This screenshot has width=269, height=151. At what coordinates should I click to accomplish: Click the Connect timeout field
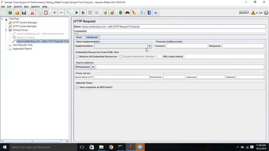[187, 46]
